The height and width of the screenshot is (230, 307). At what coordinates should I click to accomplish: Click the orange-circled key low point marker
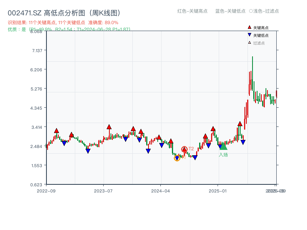[x=177, y=158]
